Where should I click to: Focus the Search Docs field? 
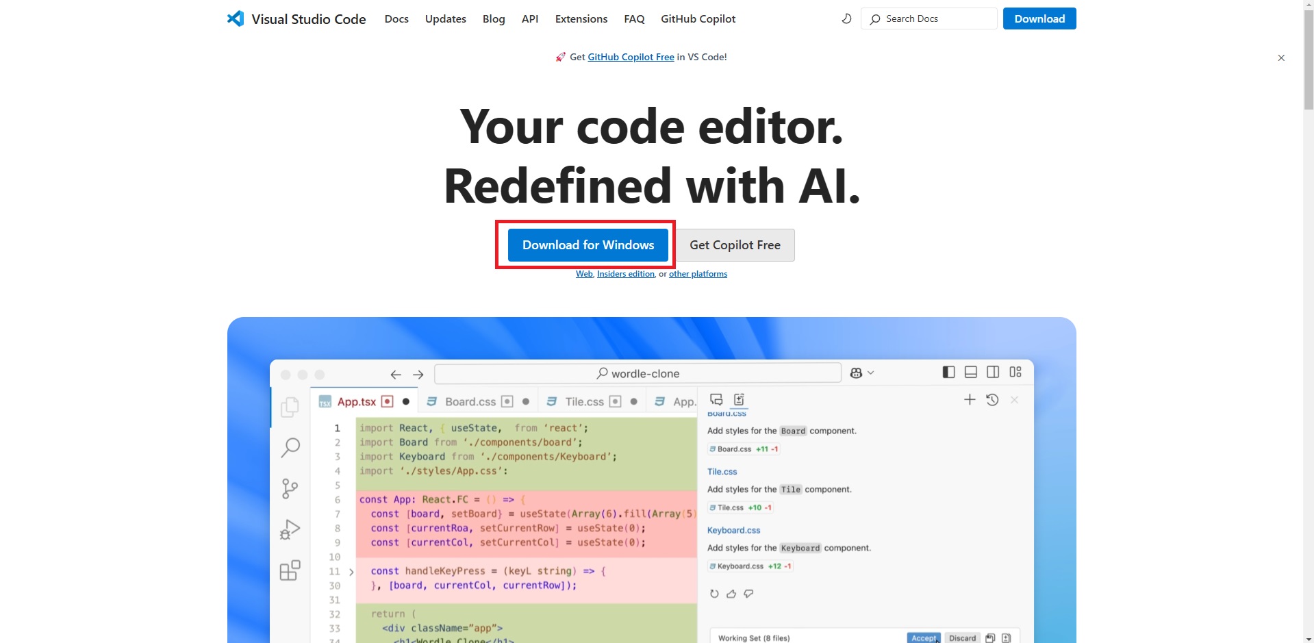[x=929, y=18]
